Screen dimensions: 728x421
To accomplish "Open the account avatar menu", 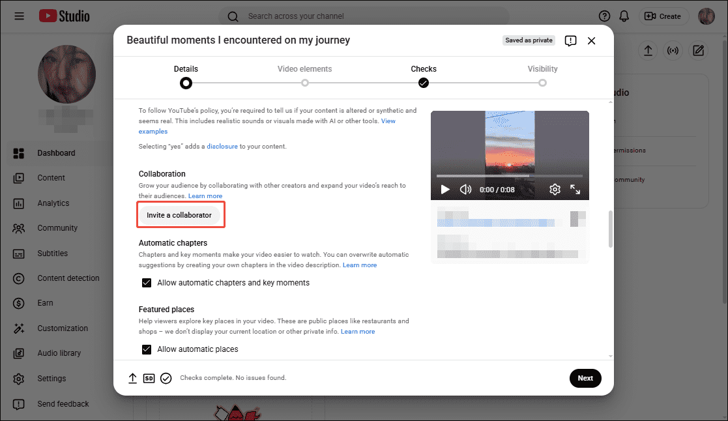I will click(x=706, y=16).
